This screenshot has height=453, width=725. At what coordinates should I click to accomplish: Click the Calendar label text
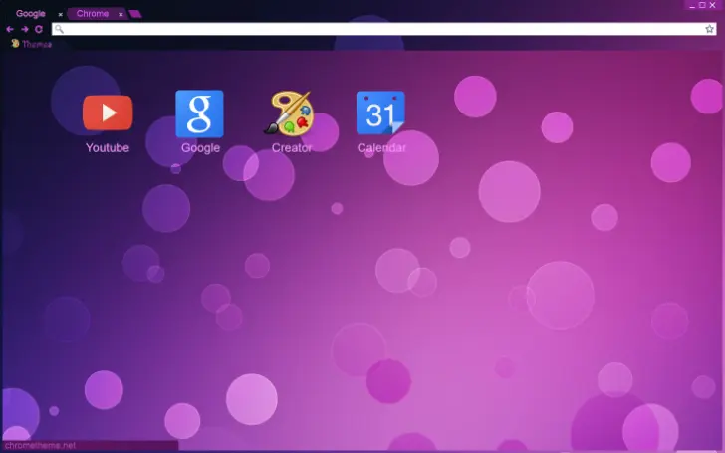point(381,148)
